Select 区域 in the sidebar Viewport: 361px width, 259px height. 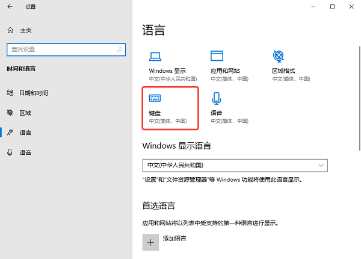pos(25,113)
